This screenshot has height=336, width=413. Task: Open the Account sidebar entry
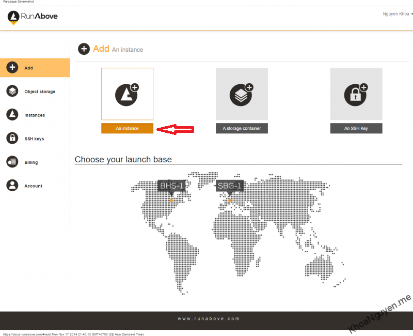pyautogui.click(x=35, y=186)
